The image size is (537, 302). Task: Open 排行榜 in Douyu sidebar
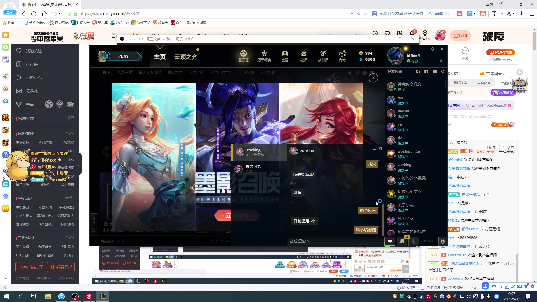[32, 64]
